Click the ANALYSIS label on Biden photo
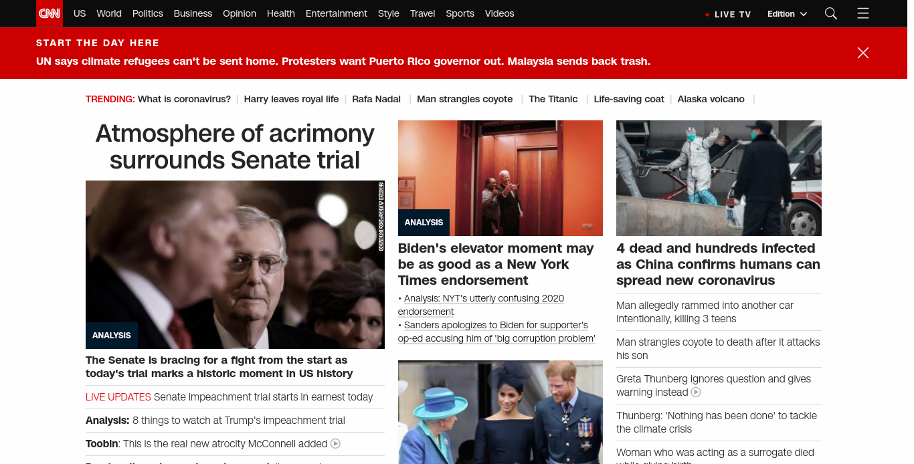 click(424, 222)
